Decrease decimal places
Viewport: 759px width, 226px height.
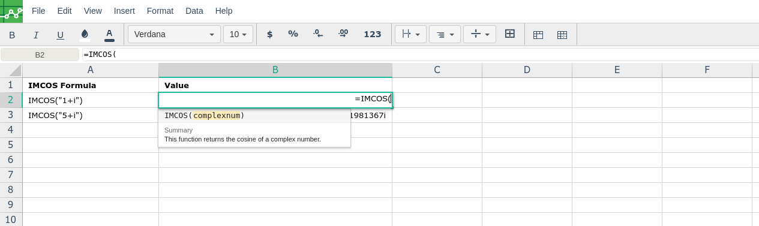point(318,34)
